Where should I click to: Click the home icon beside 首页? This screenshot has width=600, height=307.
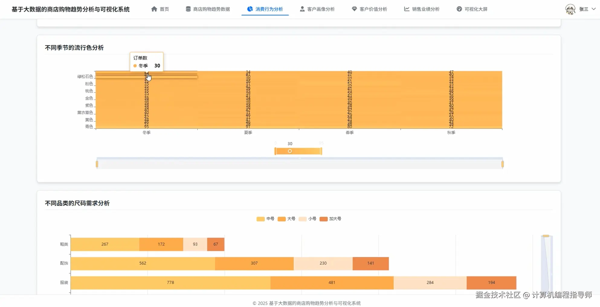click(154, 9)
